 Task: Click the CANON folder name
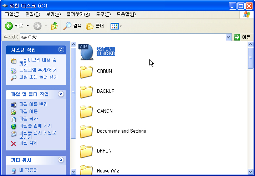point(105,111)
